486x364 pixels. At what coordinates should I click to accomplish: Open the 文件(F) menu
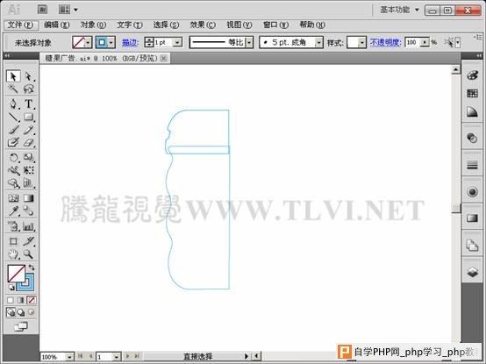(x=21, y=25)
